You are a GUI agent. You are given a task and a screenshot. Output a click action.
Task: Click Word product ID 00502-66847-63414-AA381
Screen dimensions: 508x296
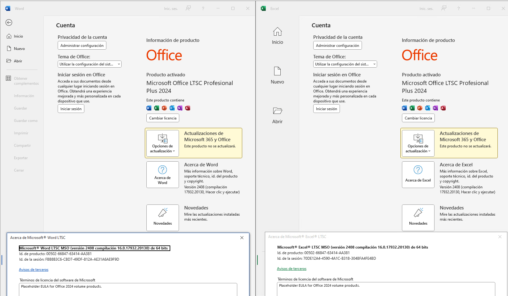coord(69,254)
